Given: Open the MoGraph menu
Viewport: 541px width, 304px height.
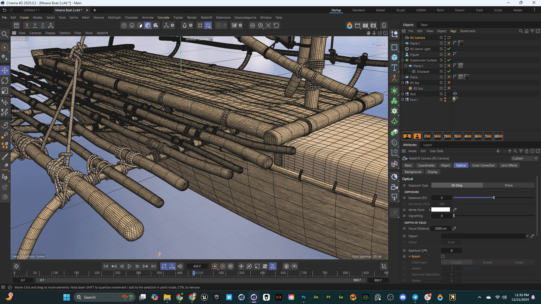Looking at the screenshot, I should tap(114, 17).
